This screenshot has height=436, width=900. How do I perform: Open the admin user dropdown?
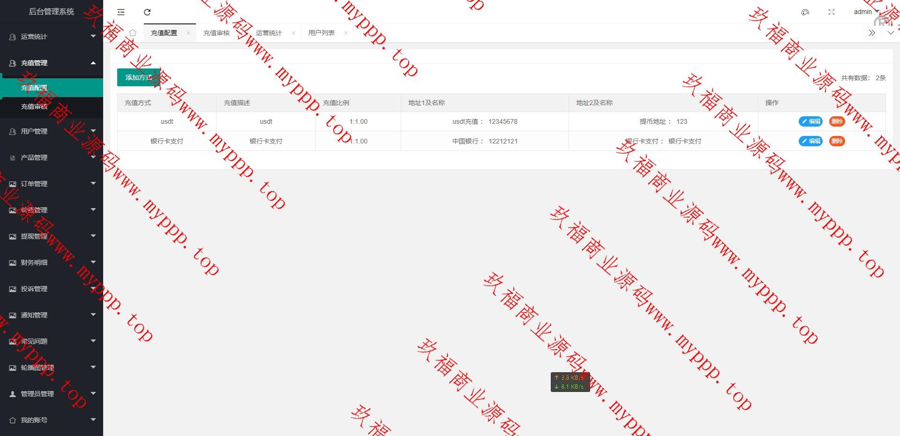coord(865,12)
